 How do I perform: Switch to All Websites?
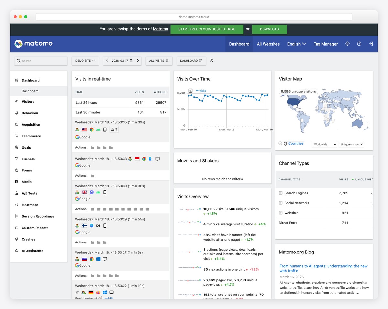coord(268,43)
